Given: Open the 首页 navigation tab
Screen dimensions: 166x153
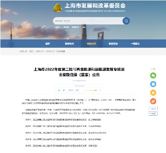Looking at the screenshot, I should pos(48,44).
